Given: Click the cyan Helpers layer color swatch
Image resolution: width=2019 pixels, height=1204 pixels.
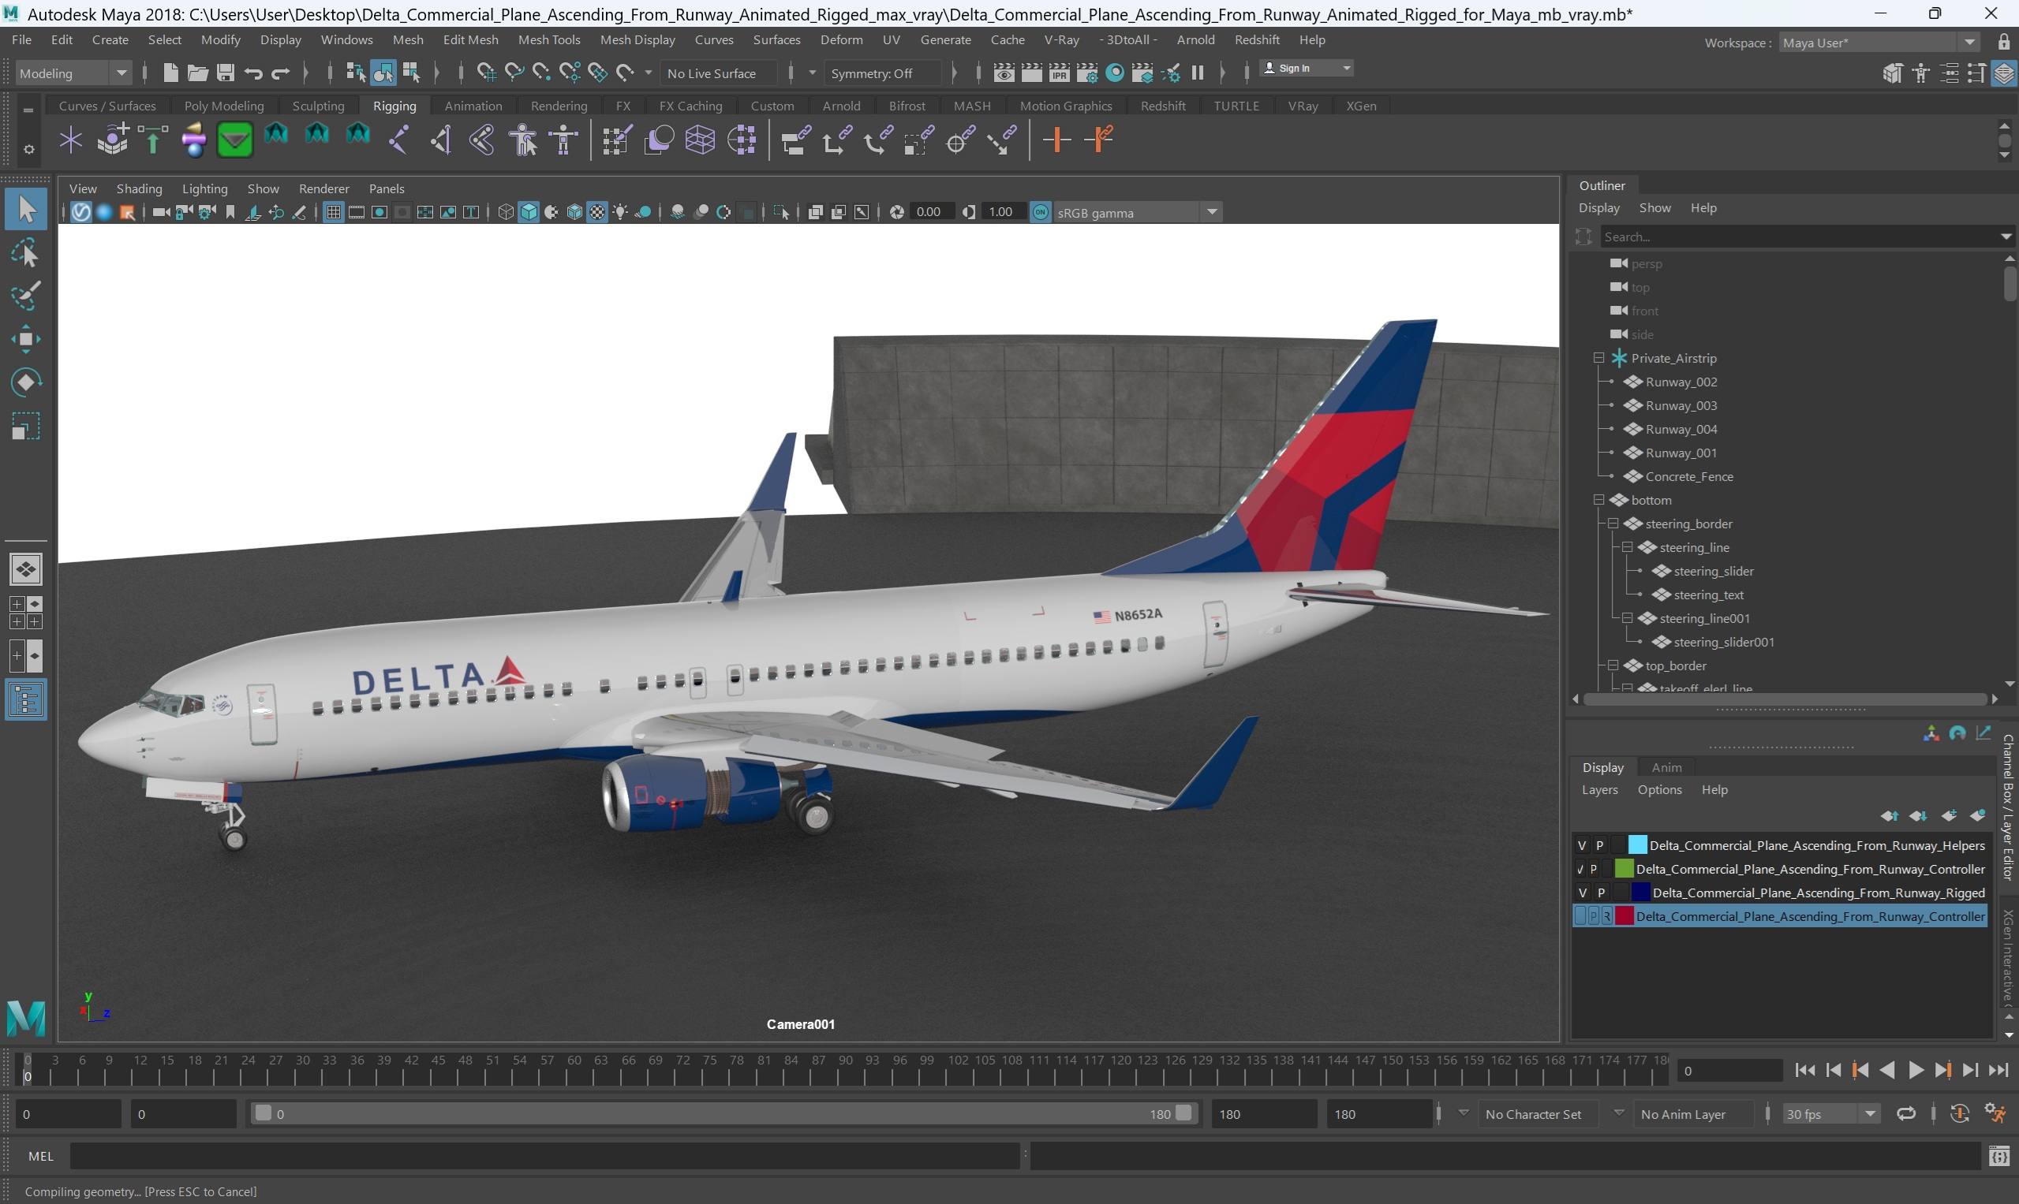Looking at the screenshot, I should 1637,845.
